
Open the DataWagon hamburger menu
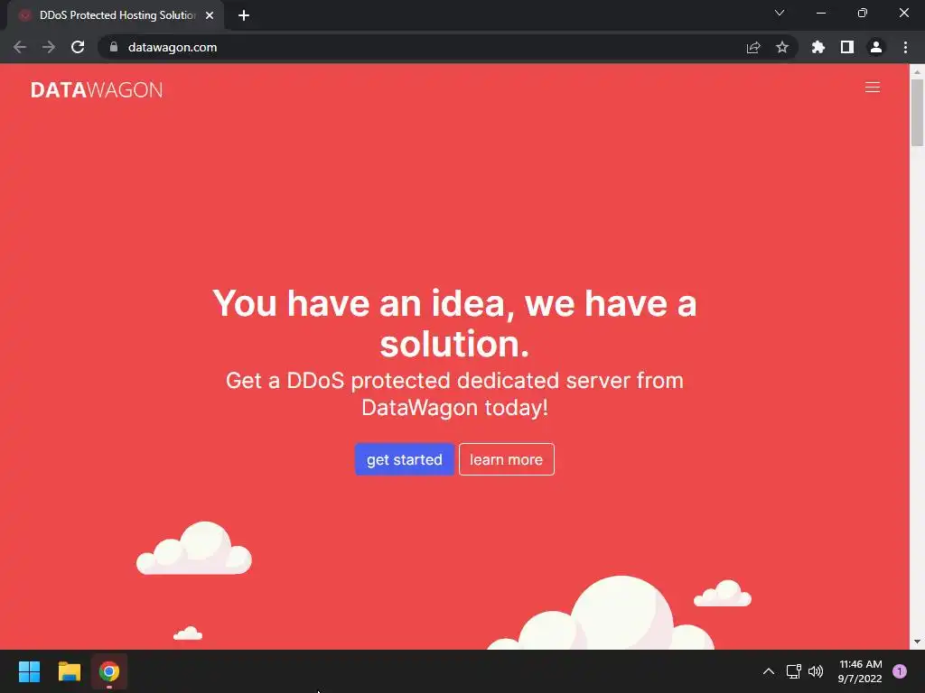(x=872, y=88)
